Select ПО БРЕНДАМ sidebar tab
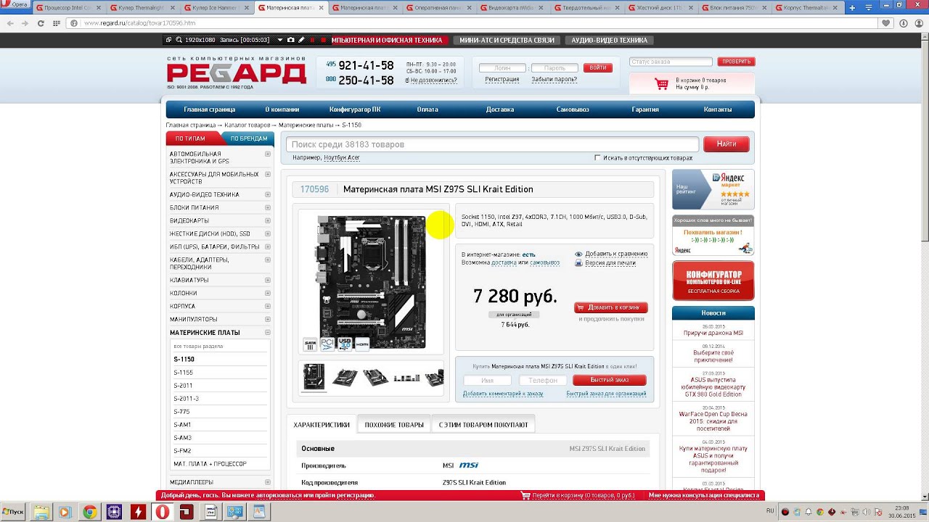Viewport: 929px width, 522px height. [248, 138]
